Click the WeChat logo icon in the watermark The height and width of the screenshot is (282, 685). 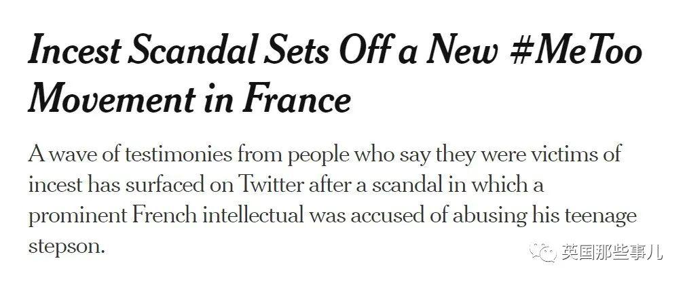[x=543, y=252]
